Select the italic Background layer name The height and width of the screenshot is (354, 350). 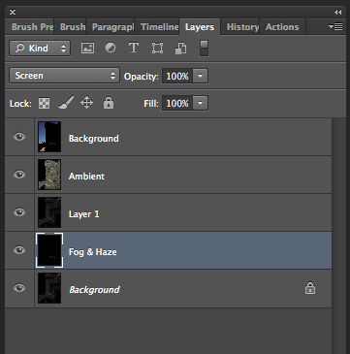pos(94,289)
